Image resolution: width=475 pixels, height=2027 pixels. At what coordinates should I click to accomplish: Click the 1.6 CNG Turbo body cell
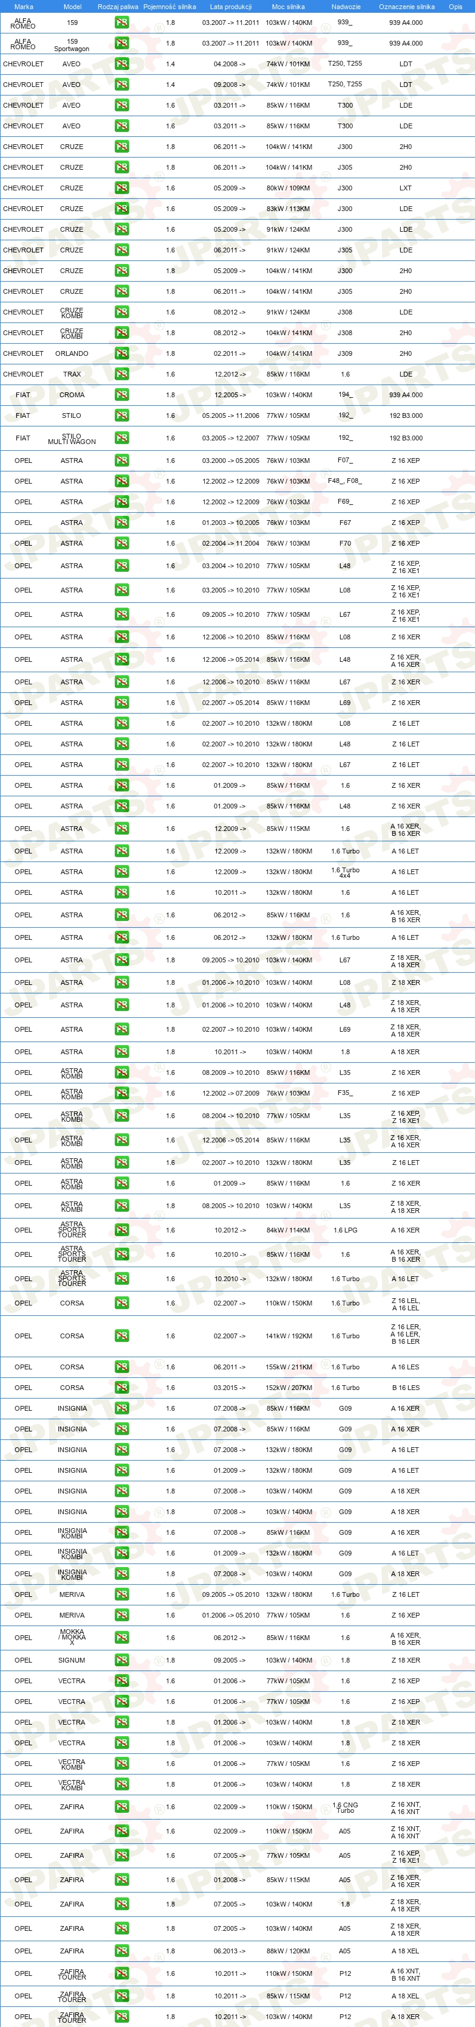tap(344, 1807)
